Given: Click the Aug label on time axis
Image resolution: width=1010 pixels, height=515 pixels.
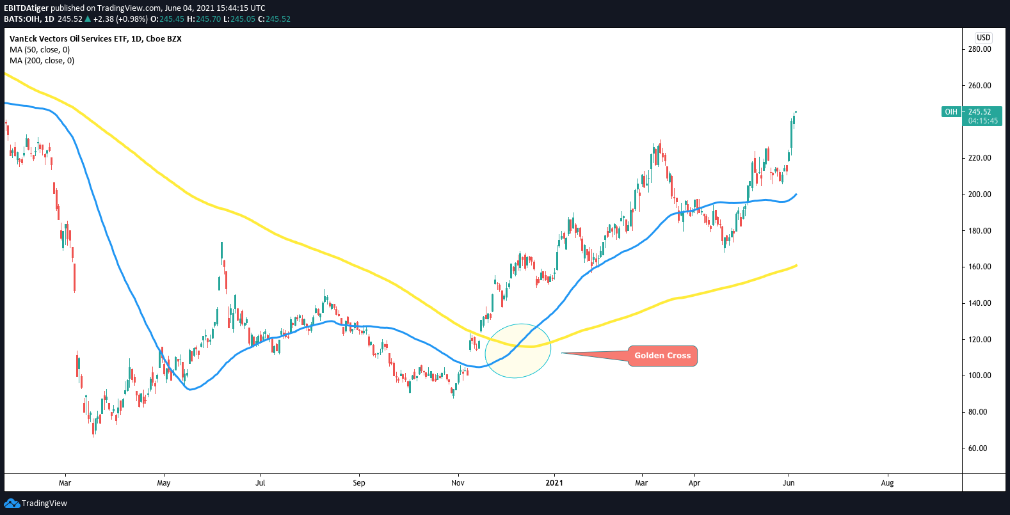Looking at the screenshot, I should pyautogui.click(x=887, y=483).
